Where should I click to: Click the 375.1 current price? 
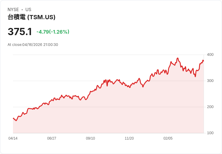tap(20, 32)
